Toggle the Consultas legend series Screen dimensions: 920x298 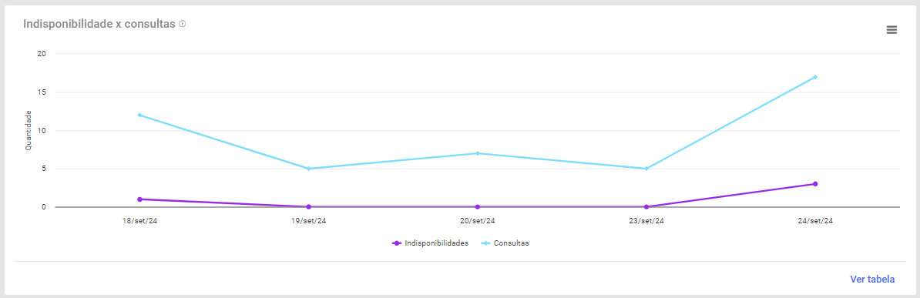[505, 243]
